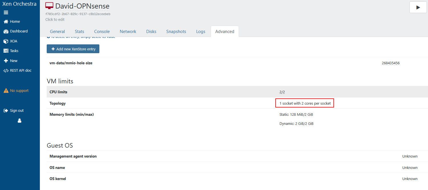Viewport: 428px width, 190px height.
Task: Open XOA via the cube icon
Action: tap(6, 41)
